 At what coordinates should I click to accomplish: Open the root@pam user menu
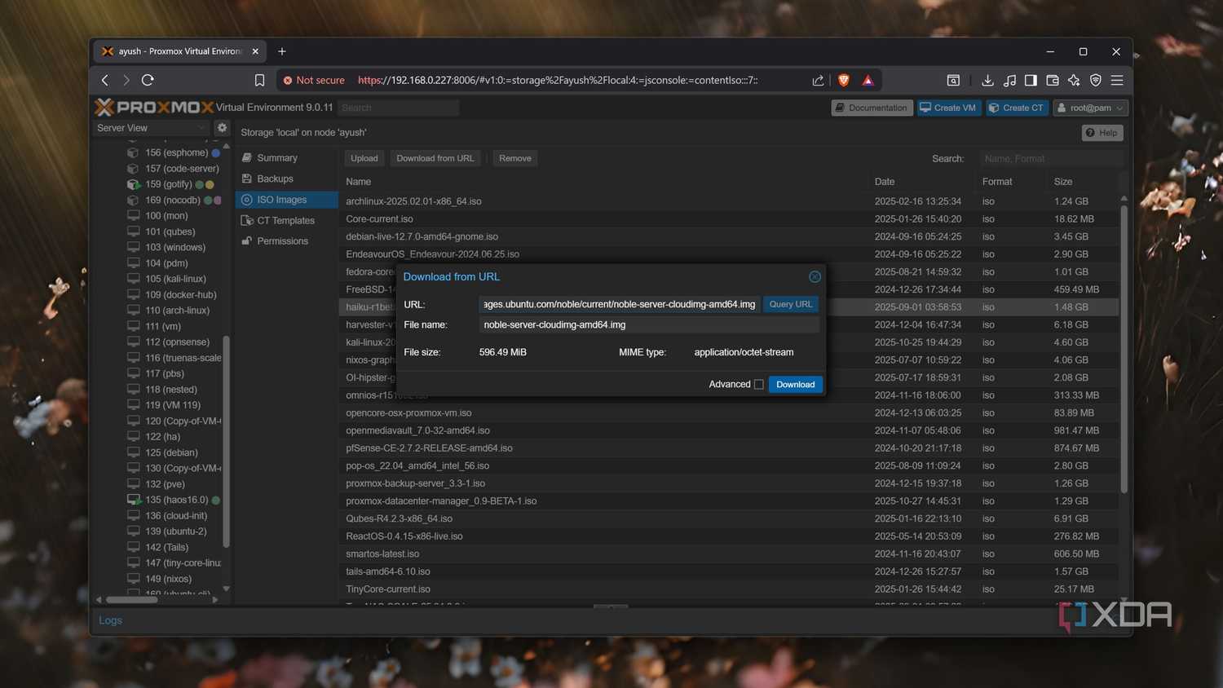click(1091, 108)
